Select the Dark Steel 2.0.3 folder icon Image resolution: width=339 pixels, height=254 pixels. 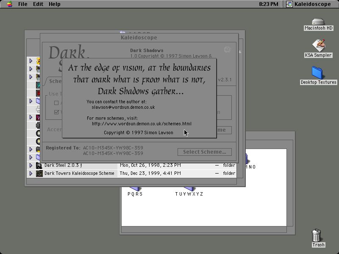click(39, 166)
